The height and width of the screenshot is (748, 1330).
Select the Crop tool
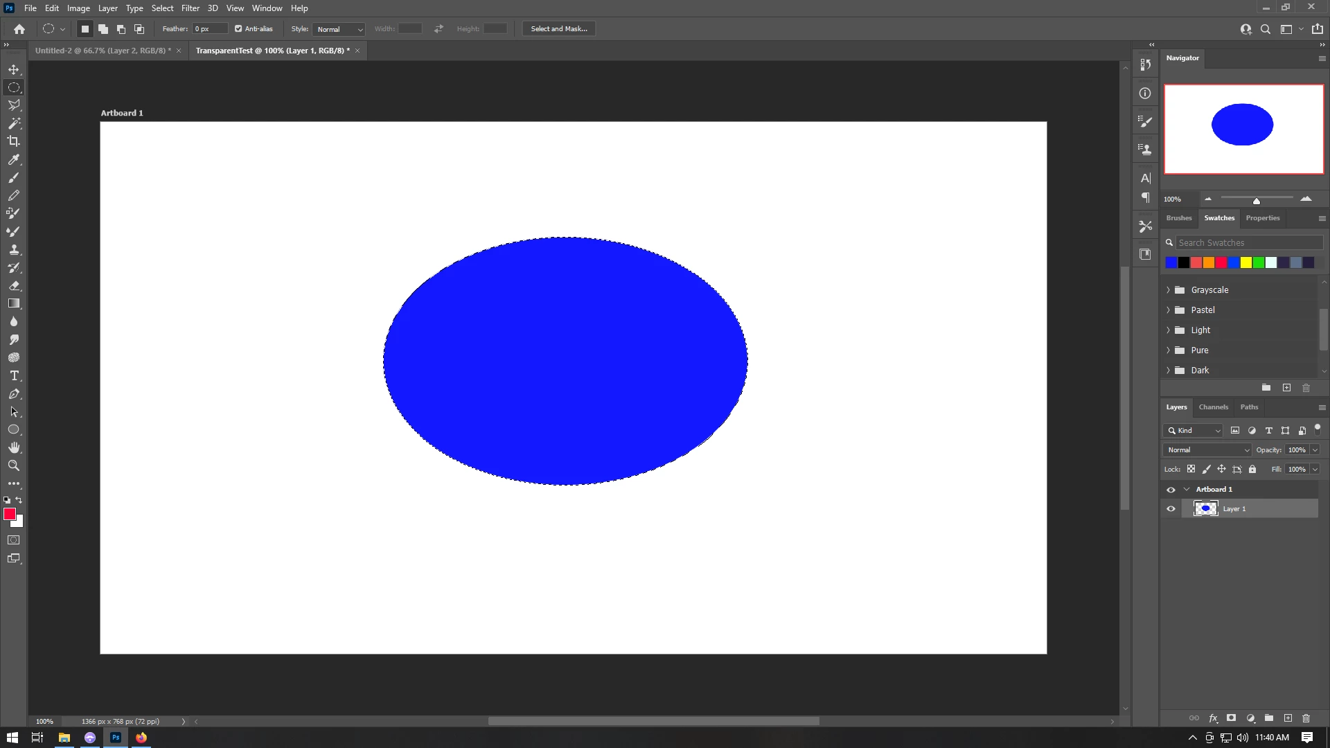point(14,141)
